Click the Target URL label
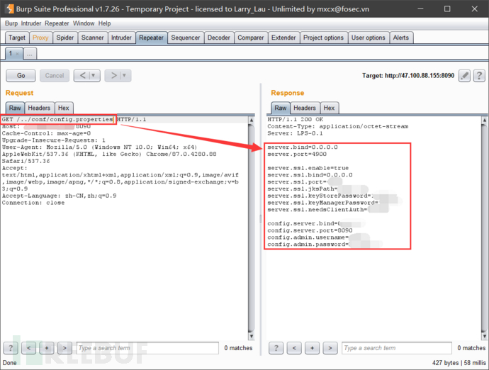The height and width of the screenshot is (370, 489). tap(408, 76)
